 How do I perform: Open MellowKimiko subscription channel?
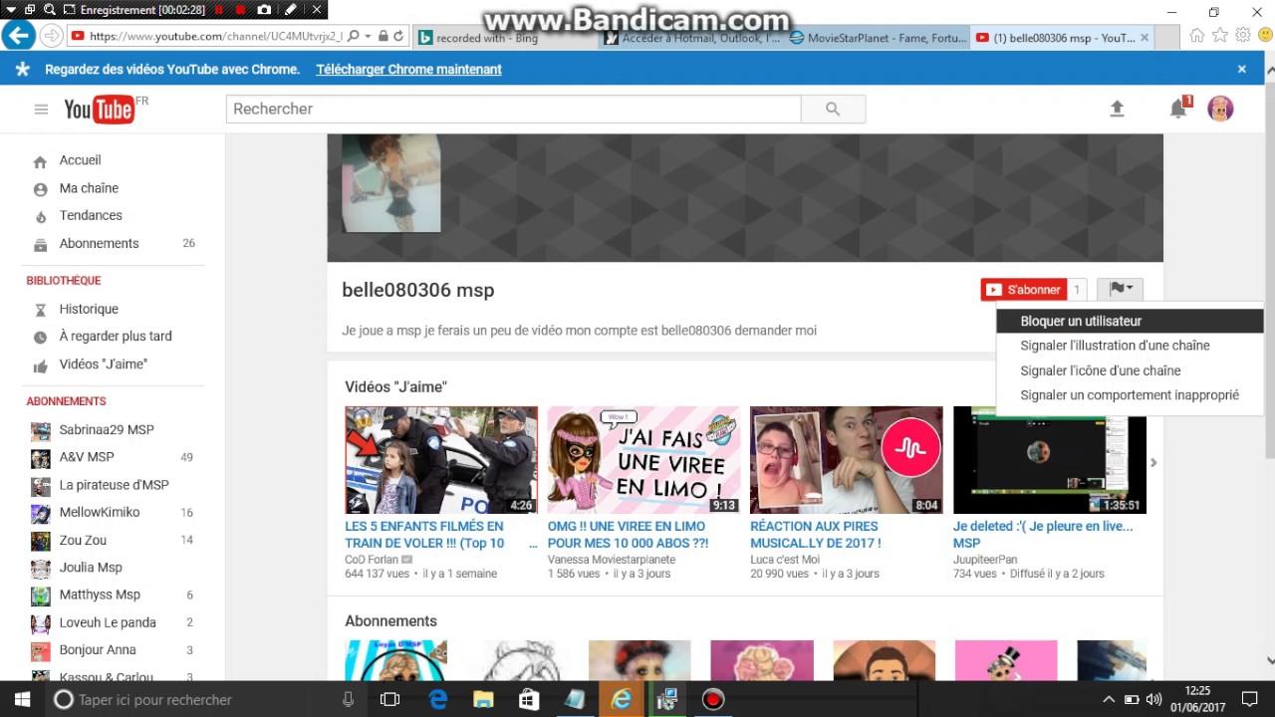100,513
